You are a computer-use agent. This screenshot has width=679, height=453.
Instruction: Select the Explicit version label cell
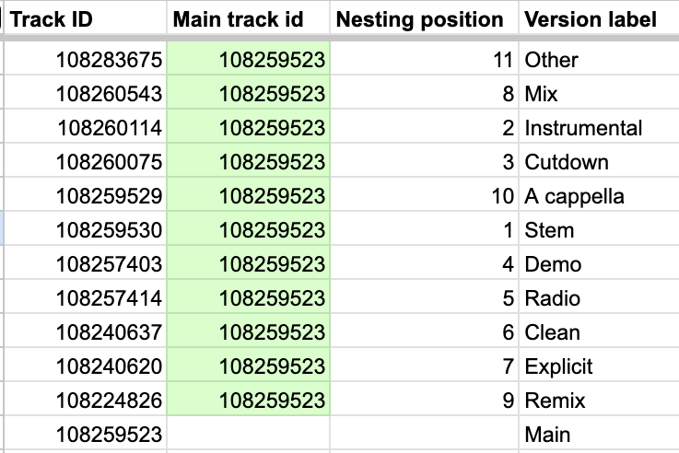[x=600, y=365]
